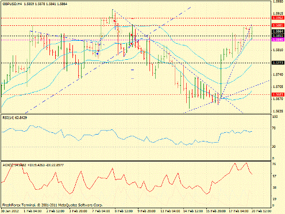
Task: Click the 1.5915 price axis label
Action: (x=278, y=14)
